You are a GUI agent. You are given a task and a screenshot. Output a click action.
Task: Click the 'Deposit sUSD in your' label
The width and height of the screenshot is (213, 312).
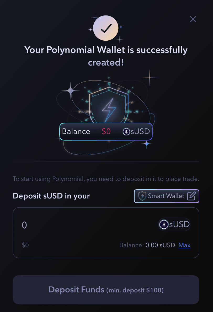tap(51, 196)
